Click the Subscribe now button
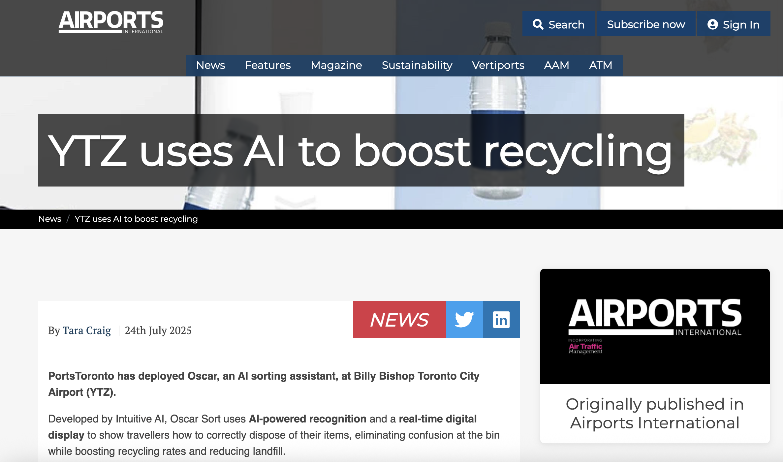This screenshot has height=462, width=783. (646, 24)
